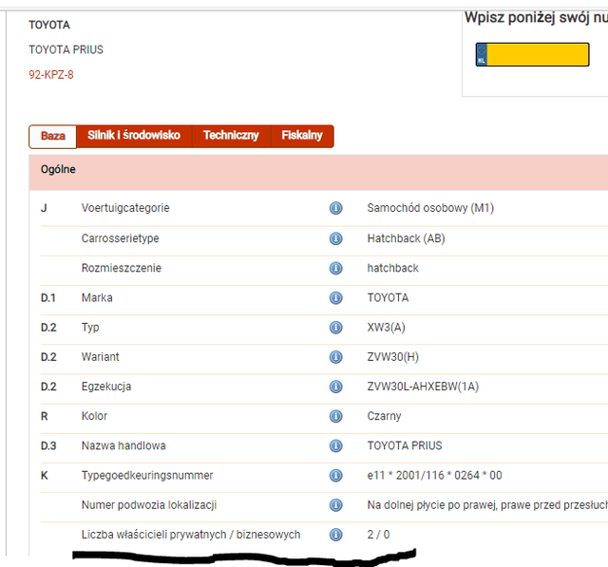Click the Na dolnej płycie chassis location text
The width and height of the screenshot is (608, 567).
[x=487, y=505]
